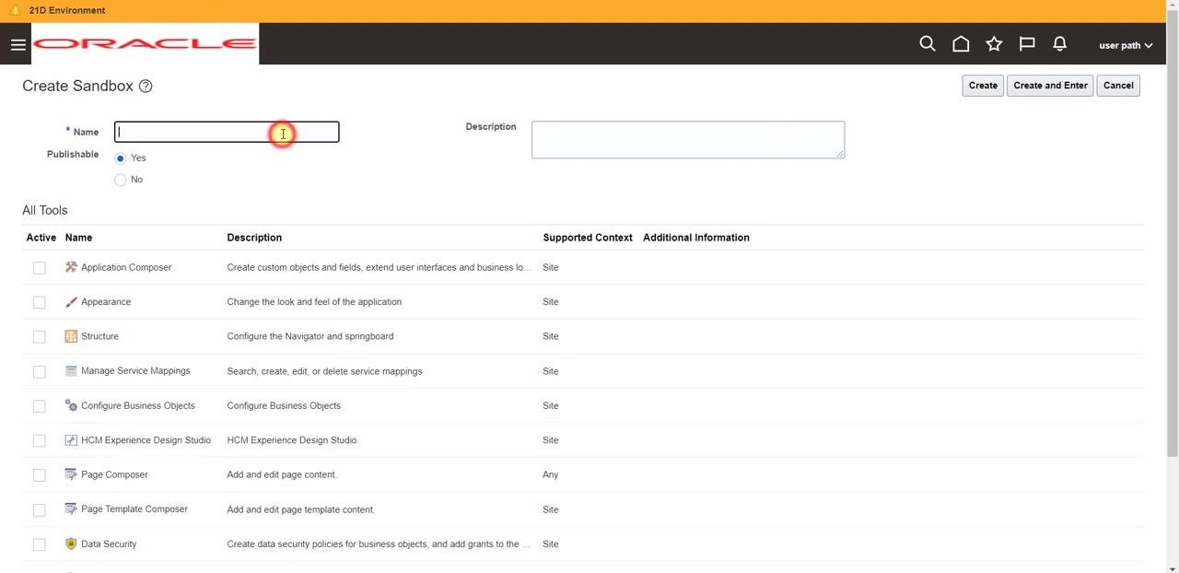Screen dimensions: 1179x573
Task: Click the Page Composer icon
Action: point(71,474)
